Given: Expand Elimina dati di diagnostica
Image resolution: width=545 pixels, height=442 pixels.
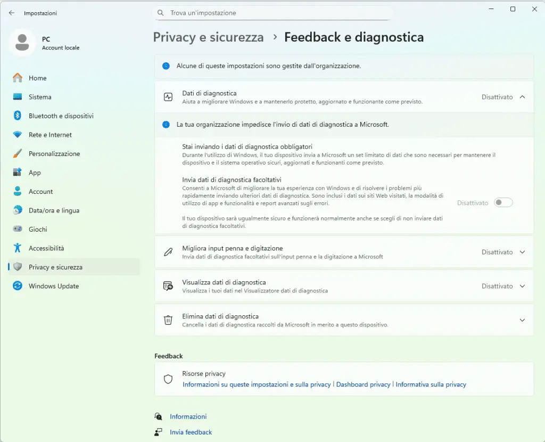Looking at the screenshot, I should point(522,320).
